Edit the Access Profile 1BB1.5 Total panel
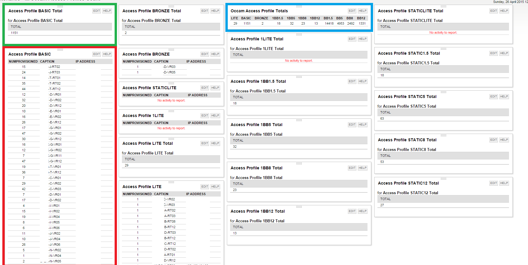 tap(352, 81)
